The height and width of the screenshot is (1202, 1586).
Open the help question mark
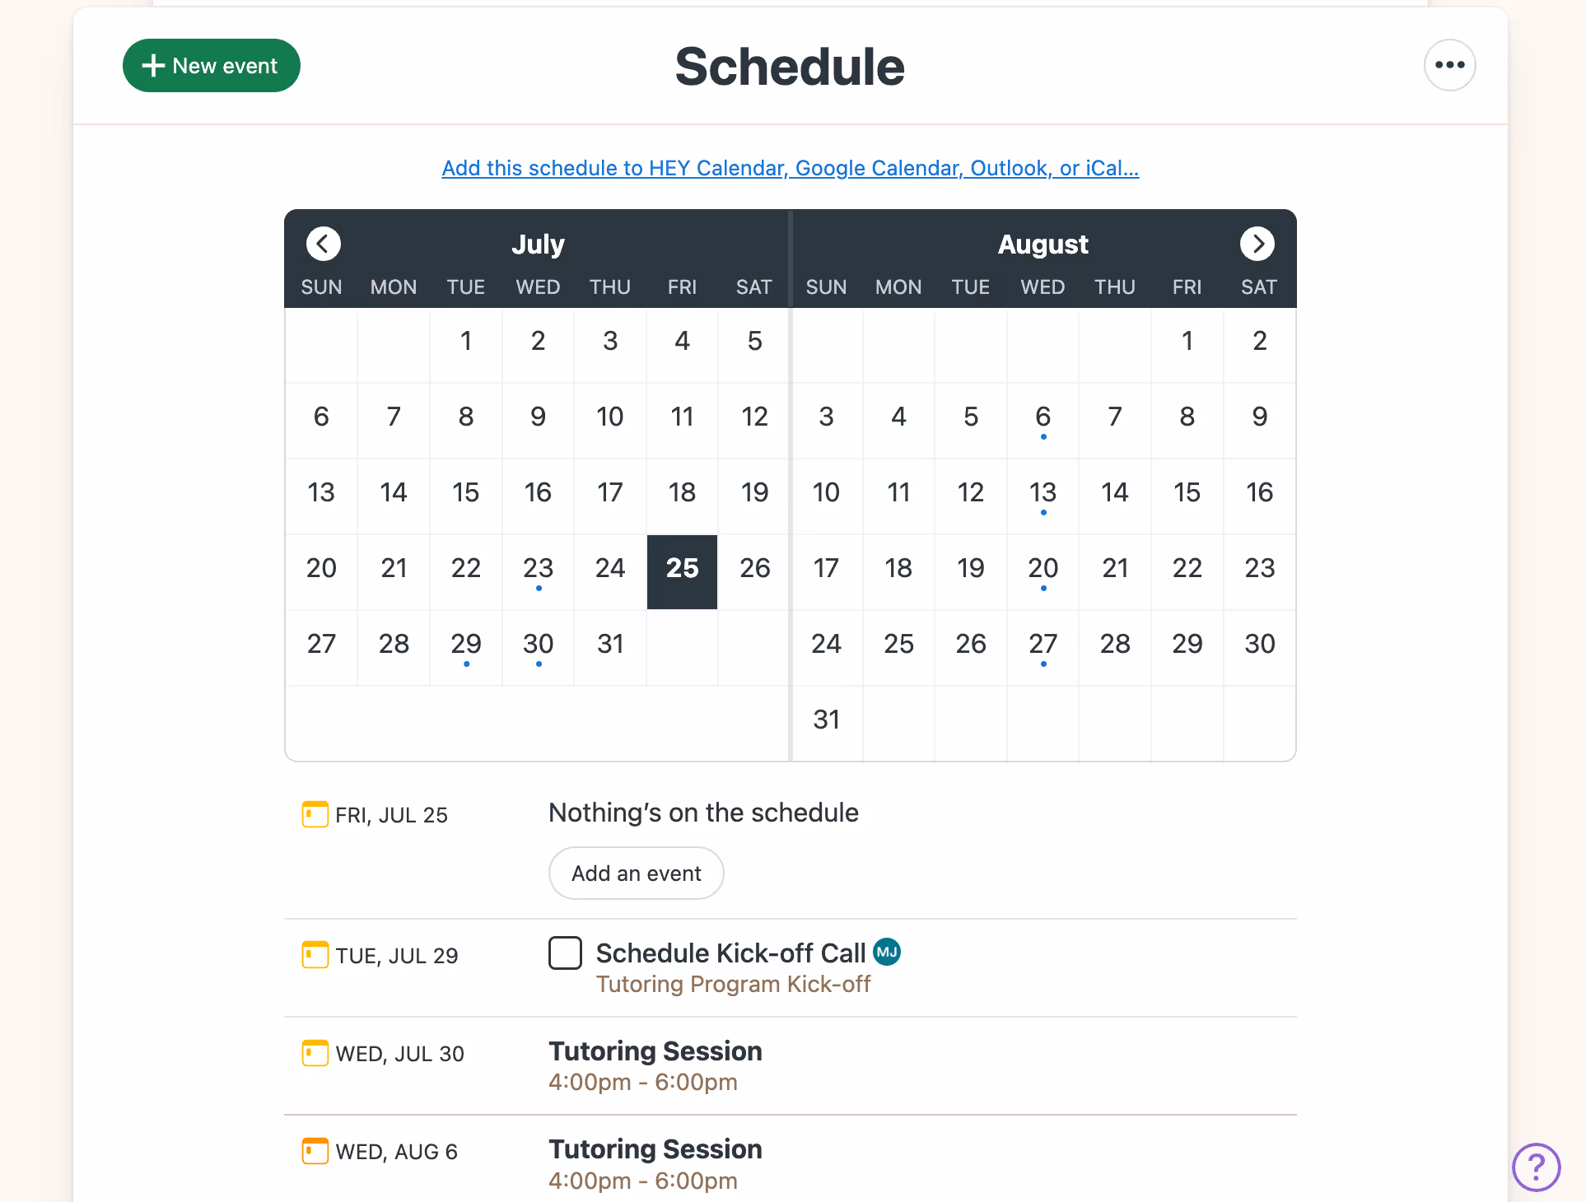[1537, 1167]
